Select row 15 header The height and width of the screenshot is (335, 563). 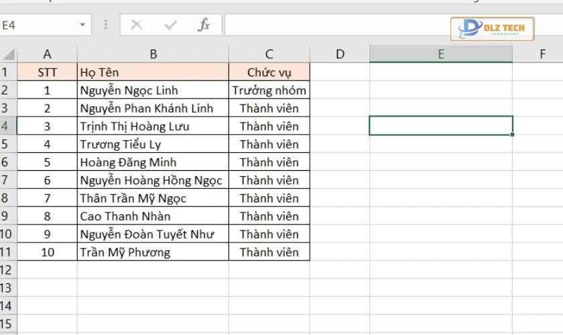click(x=8, y=324)
